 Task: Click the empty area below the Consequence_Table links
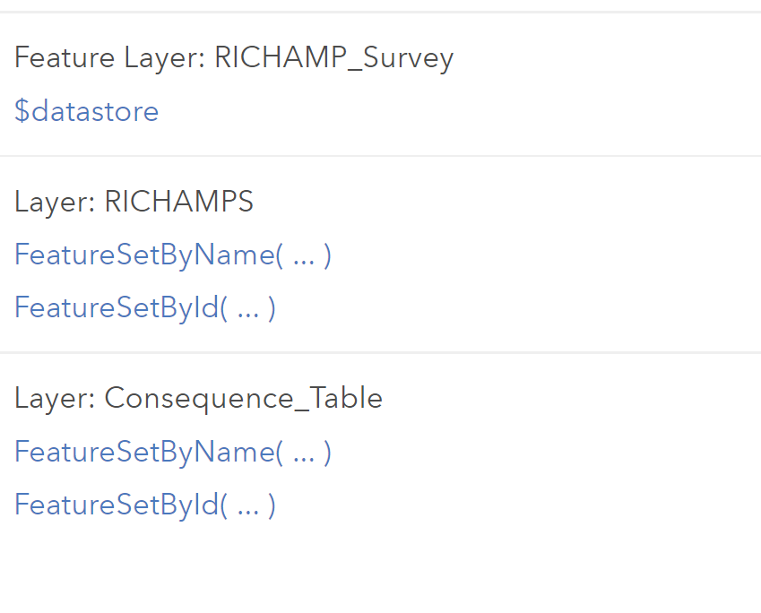(380, 569)
